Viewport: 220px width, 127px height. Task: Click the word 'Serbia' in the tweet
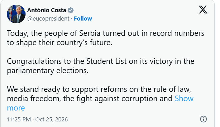coord(90,33)
